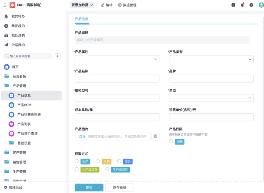Open the 产品属性 dropdown

(117, 59)
